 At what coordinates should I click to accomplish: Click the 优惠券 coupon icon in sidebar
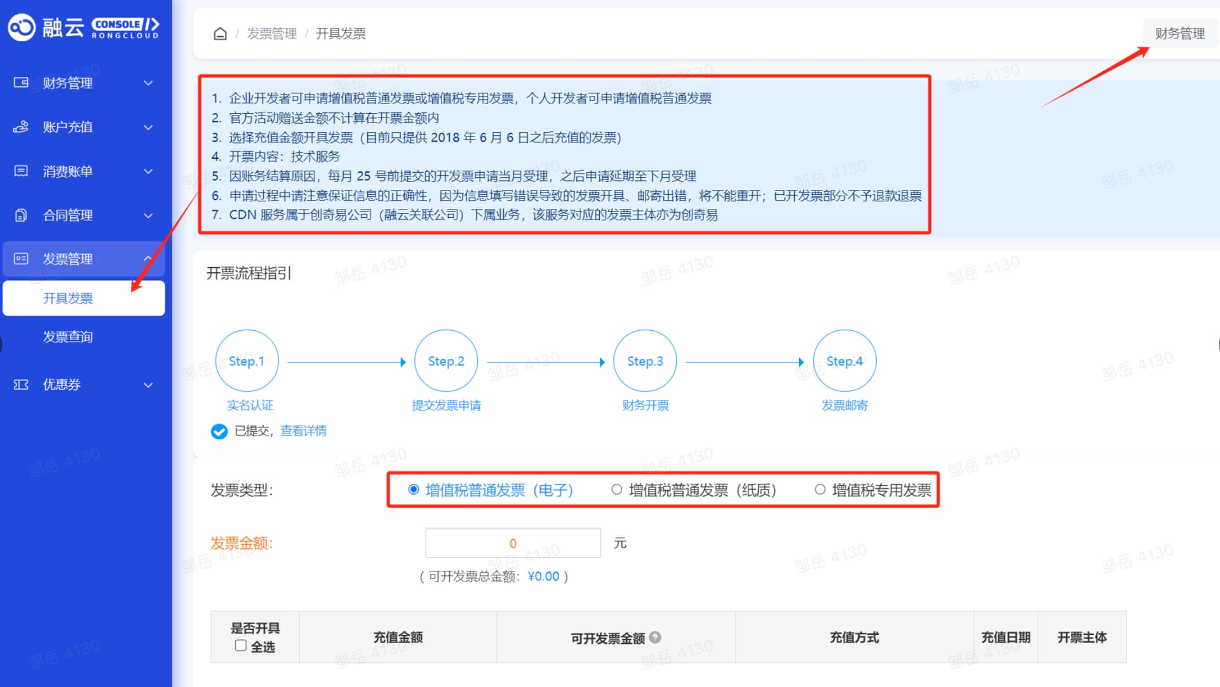pyautogui.click(x=21, y=385)
